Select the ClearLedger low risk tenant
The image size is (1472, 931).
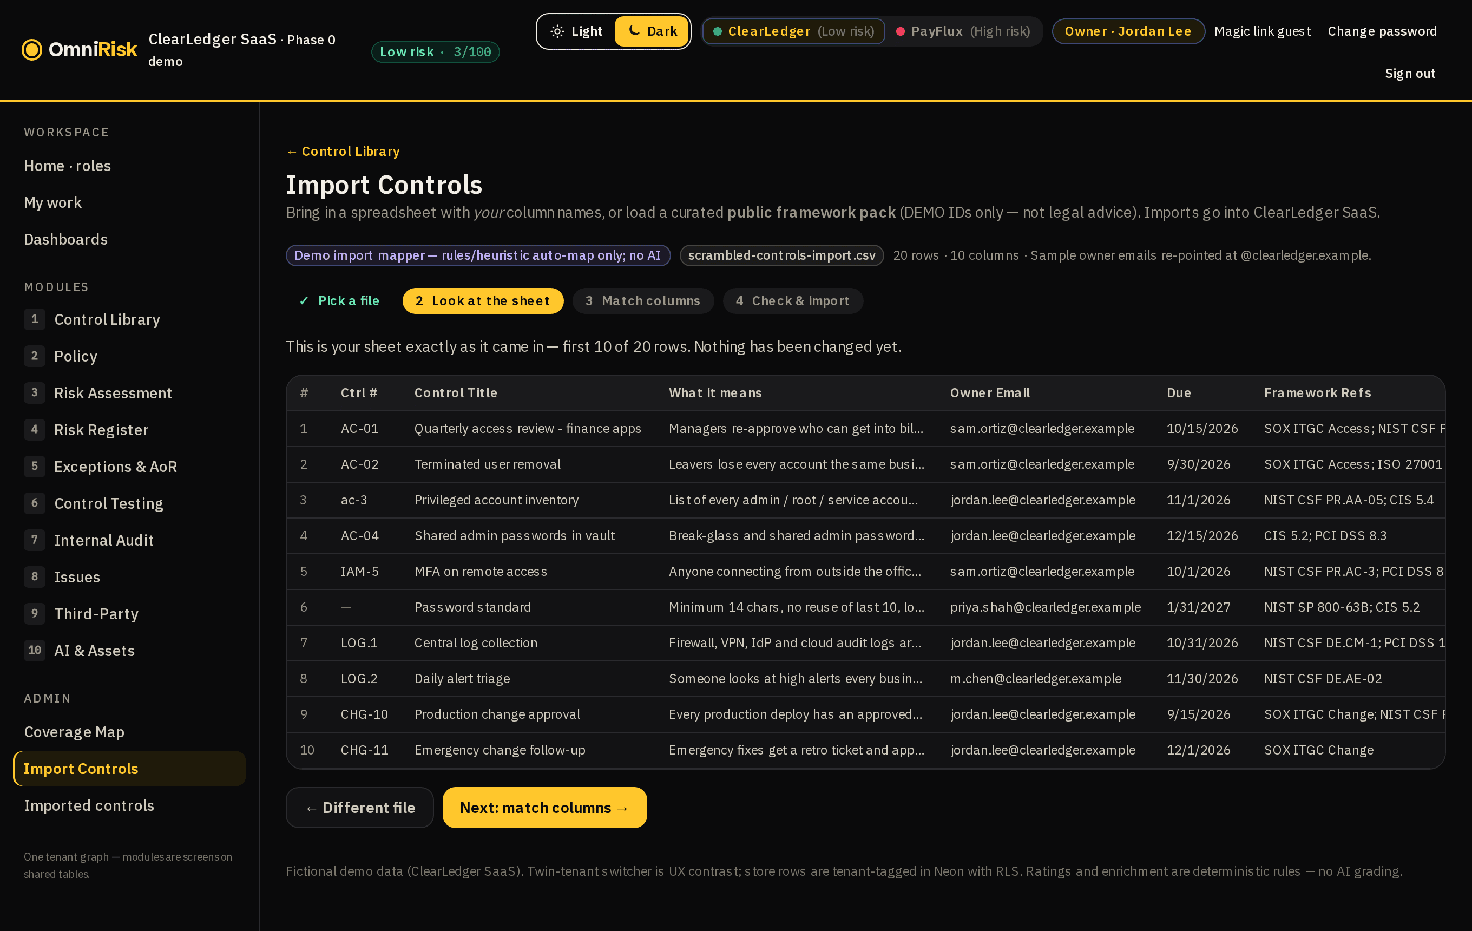(793, 31)
